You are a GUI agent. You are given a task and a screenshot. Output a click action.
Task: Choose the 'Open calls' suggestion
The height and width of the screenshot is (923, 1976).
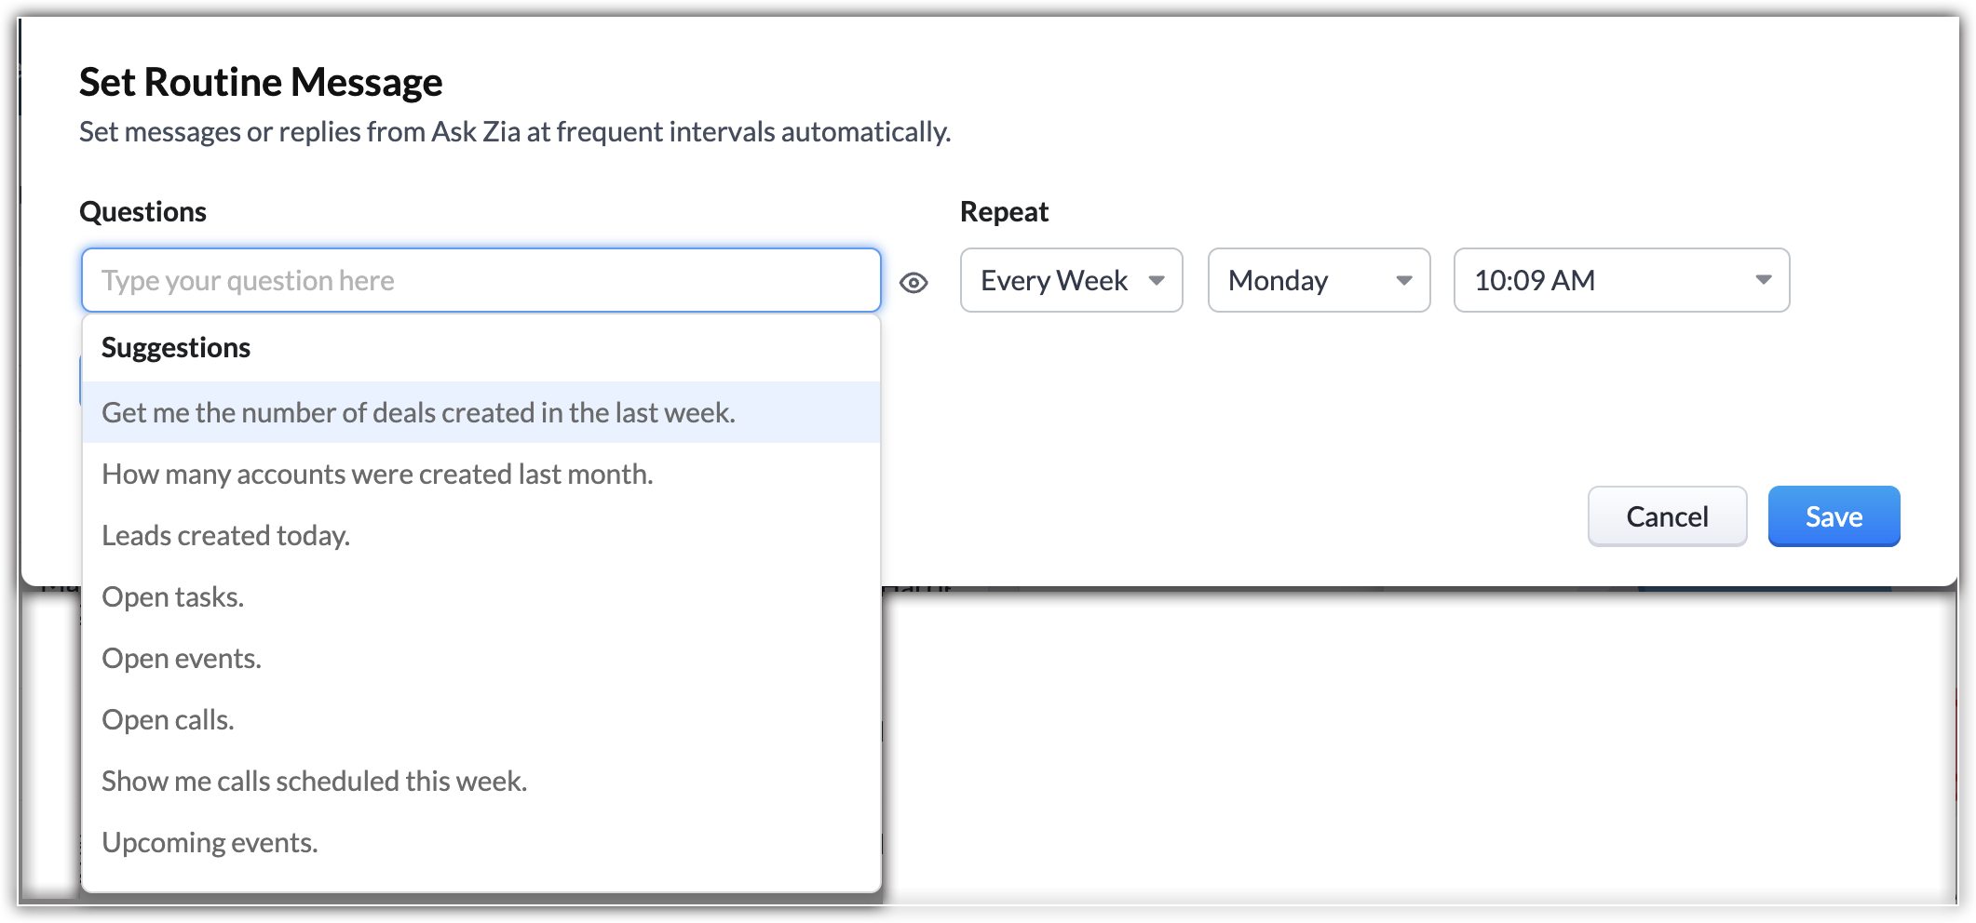point(168,719)
